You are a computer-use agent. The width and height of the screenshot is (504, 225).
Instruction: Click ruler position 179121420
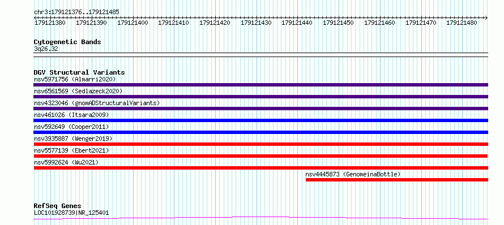coord(215,23)
